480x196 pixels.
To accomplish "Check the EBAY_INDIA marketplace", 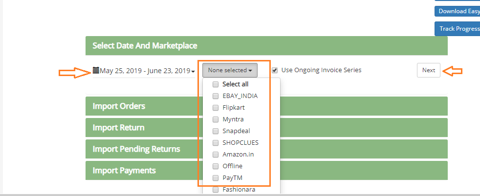I will click(x=216, y=96).
